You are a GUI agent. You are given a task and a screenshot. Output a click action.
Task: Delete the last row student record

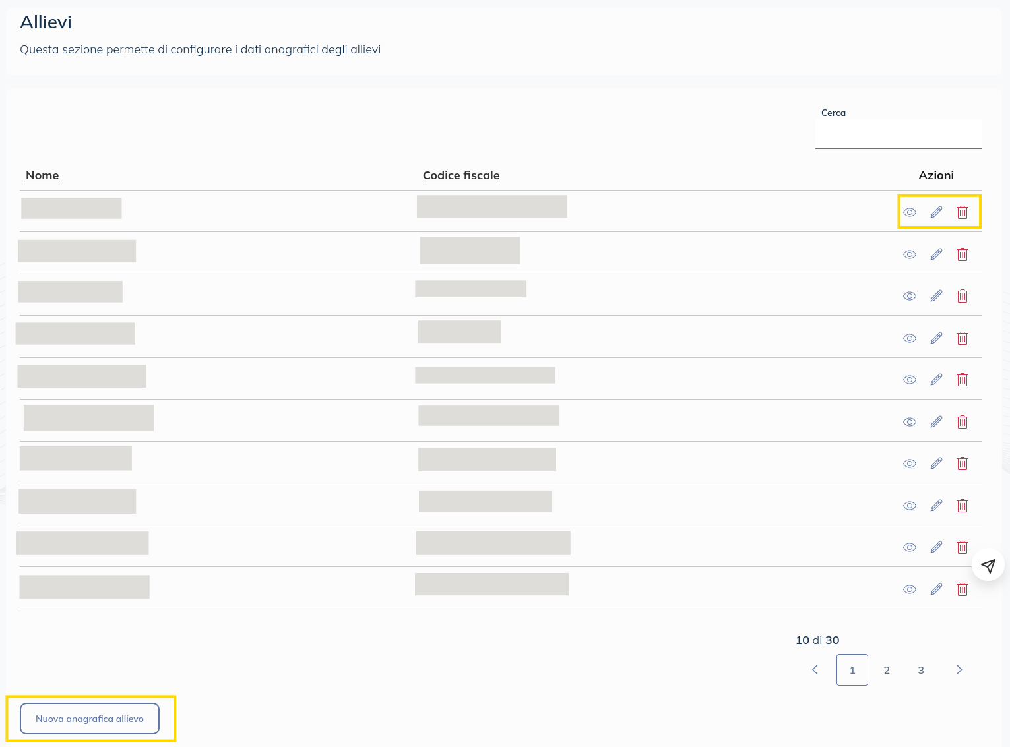(963, 589)
